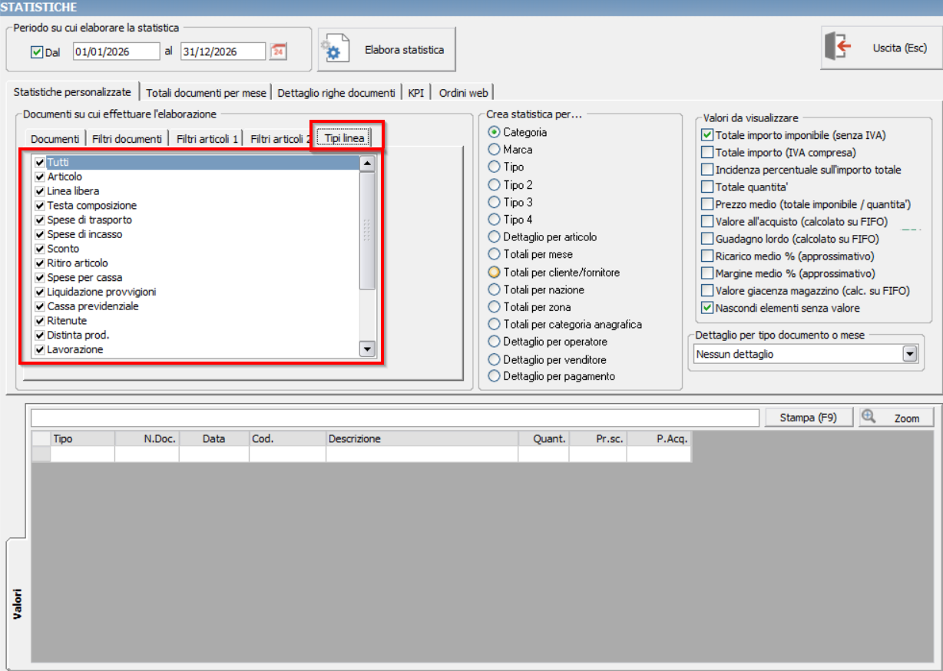Click the line types list scroll-down arrow

(x=367, y=349)
